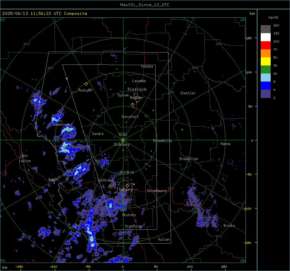290x271 pixels.
Task: Select the bright blue legend swatch
Action: pos(266,85)
